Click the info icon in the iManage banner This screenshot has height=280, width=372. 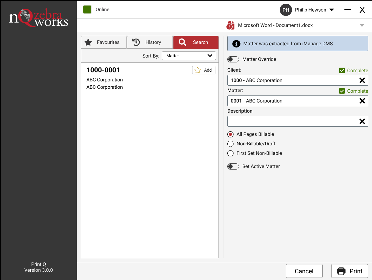point(236,44)
